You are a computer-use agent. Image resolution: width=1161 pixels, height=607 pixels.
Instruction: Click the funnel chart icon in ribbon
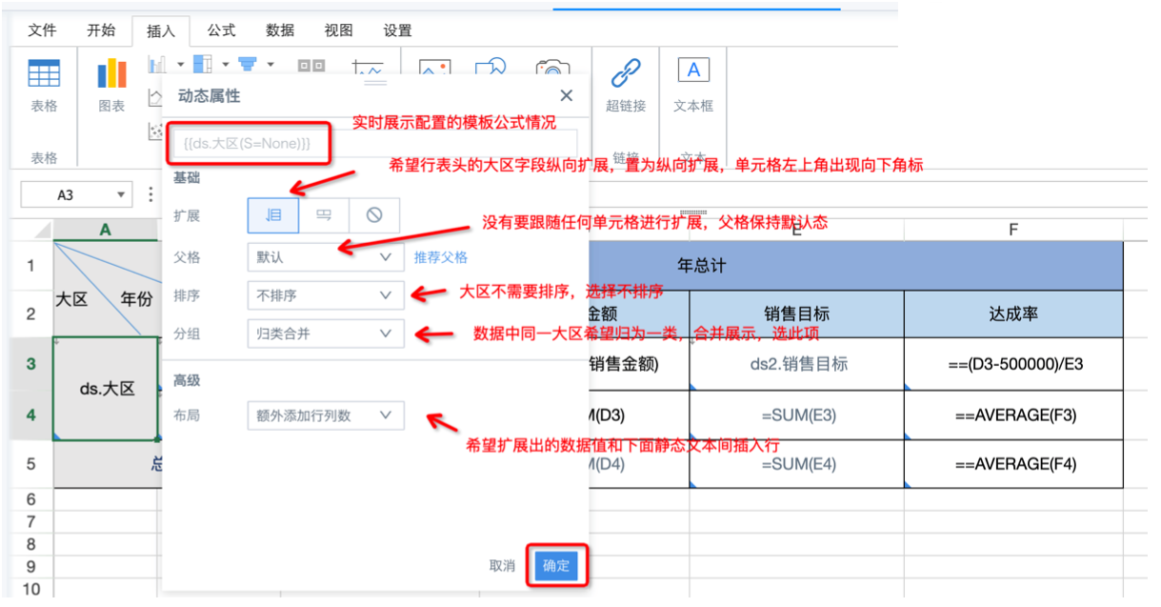248,64
